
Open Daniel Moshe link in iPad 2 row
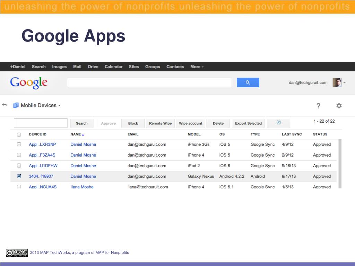[x=83, y=166]
